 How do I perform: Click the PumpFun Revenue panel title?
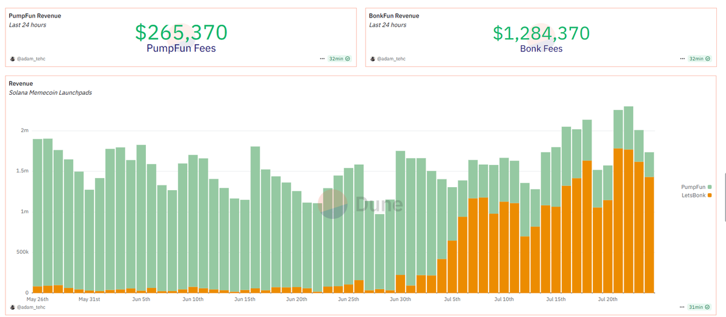tap(35, 16)
